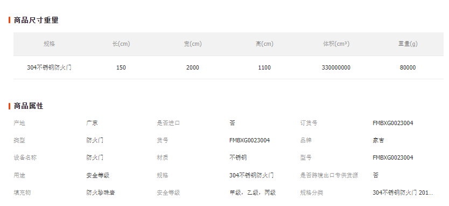Click the 304不锈钢防火门 table row cell

pyautogui.click(x=49, y=68)
